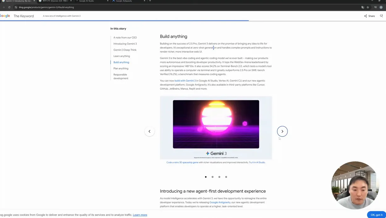Close the Google AI Studio tab
Image resolution: width=386 pixels, height=218 pixels.
(107, 1)
